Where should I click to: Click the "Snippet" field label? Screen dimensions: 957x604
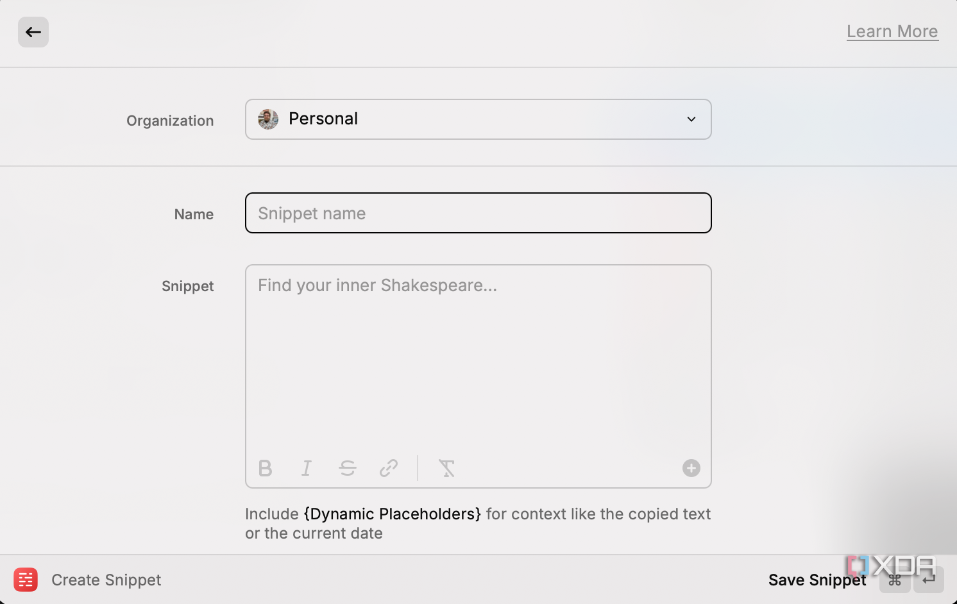[187, 286]
